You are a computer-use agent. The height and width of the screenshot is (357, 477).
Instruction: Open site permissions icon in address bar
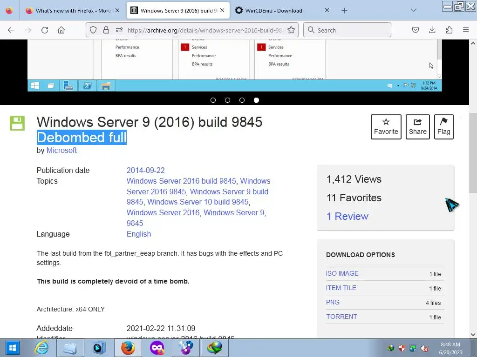point(119,30)
